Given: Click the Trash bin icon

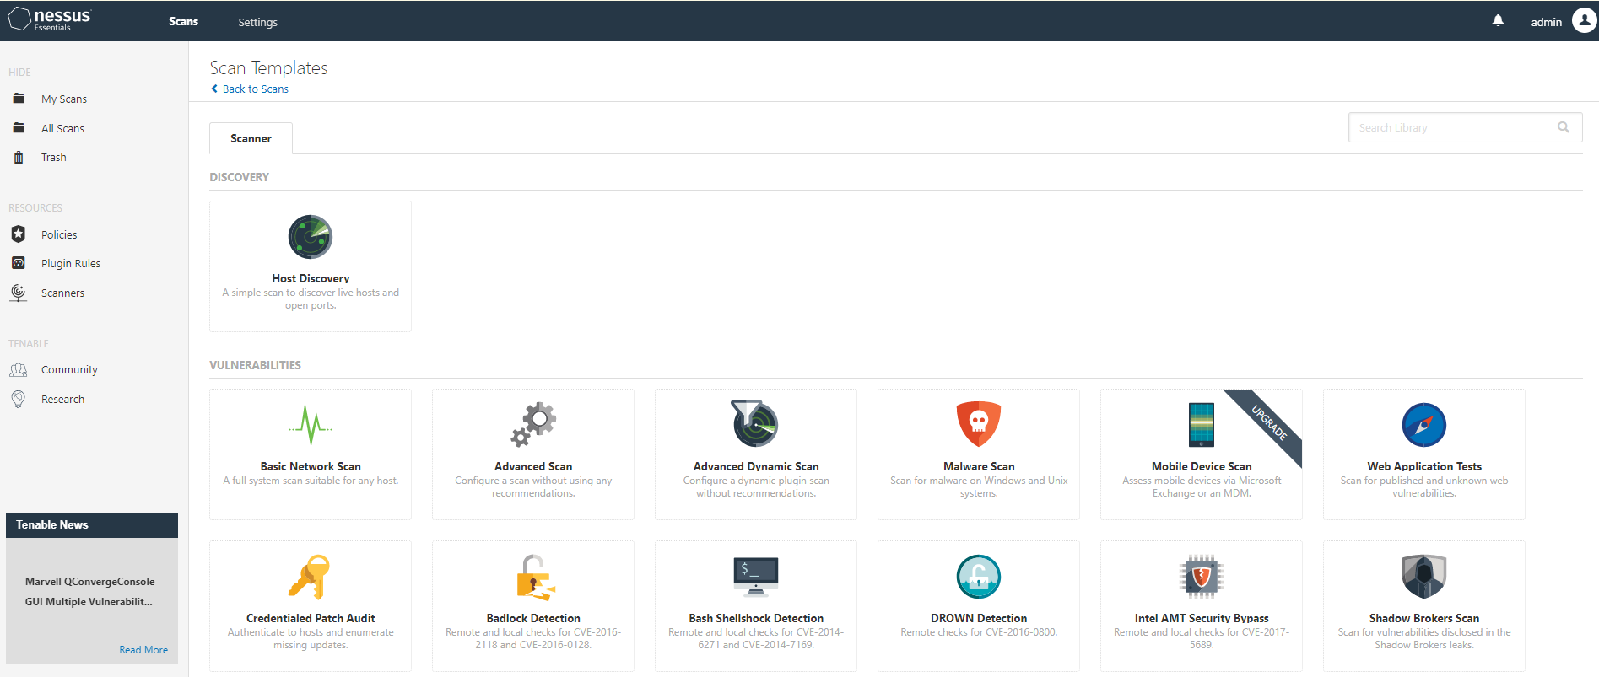Looking at the screenshot, I should point(19,157).
